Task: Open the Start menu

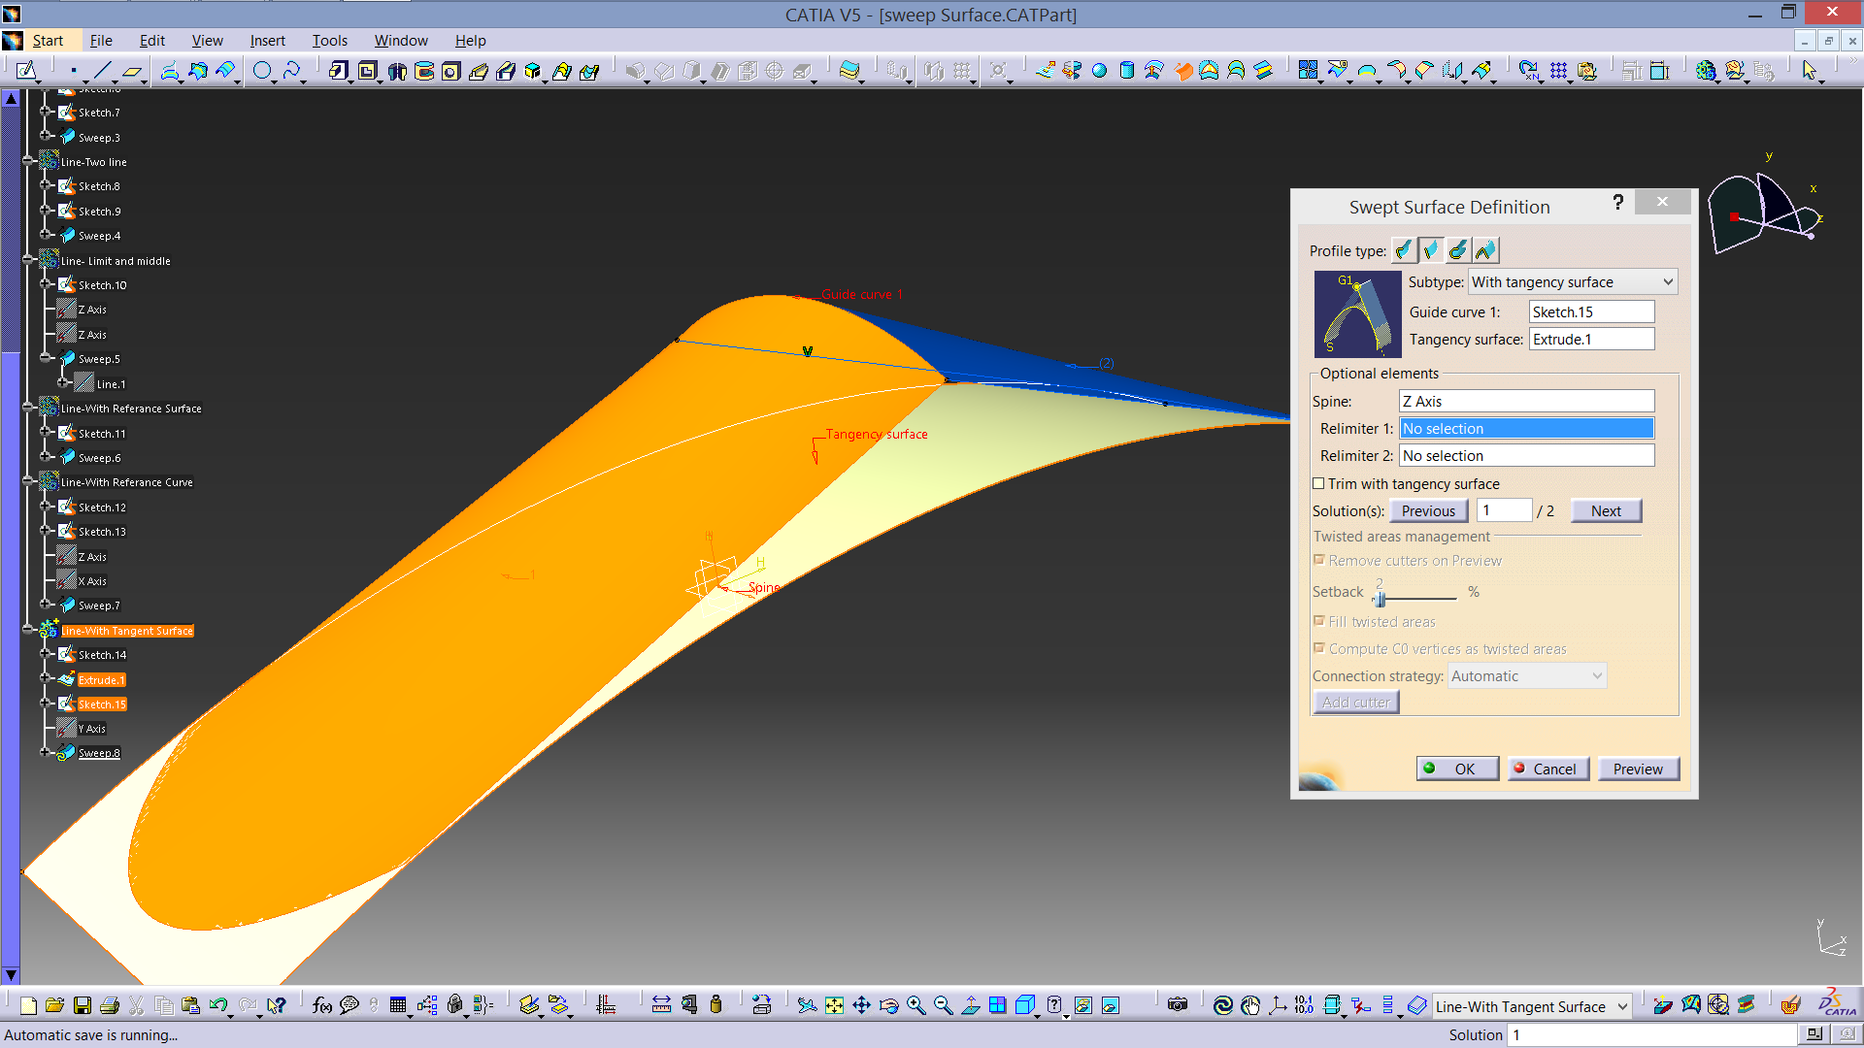Action: (48, 40)
